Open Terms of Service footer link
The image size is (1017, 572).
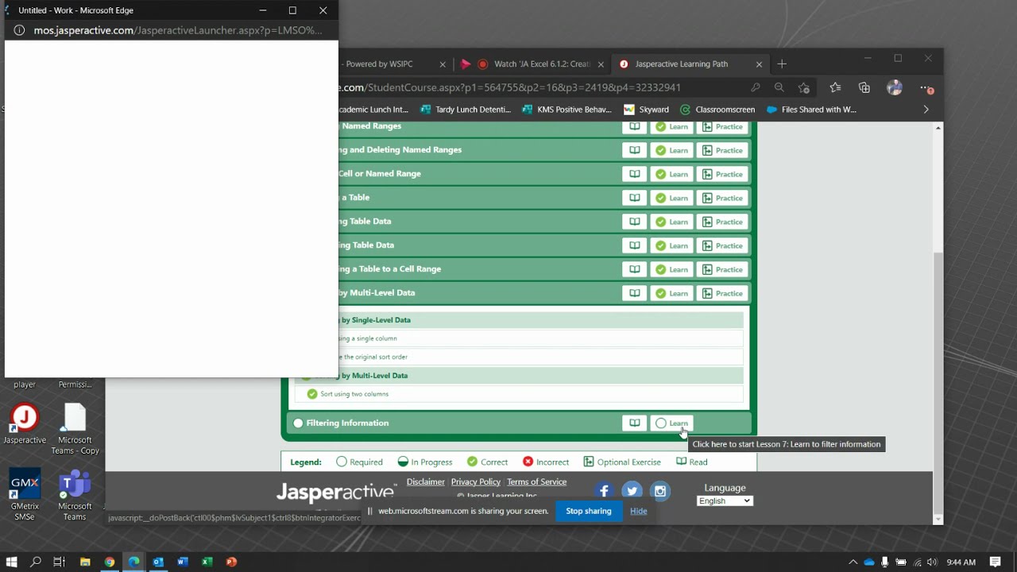pyautogui.click(x=536, y=481)
